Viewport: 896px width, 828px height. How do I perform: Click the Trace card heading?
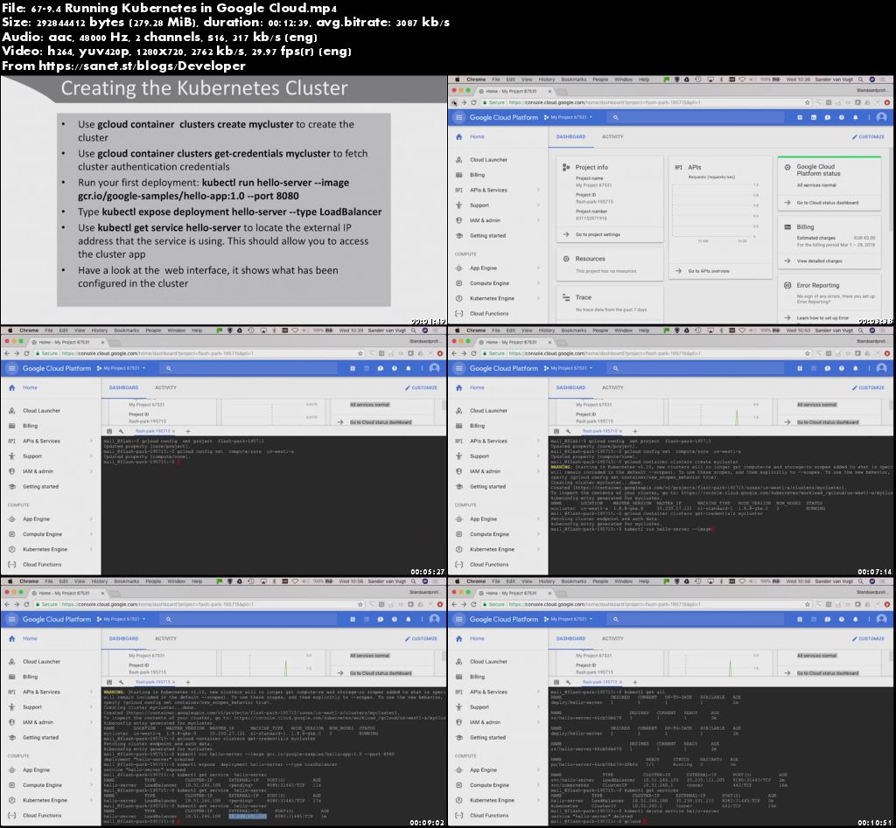584,297
